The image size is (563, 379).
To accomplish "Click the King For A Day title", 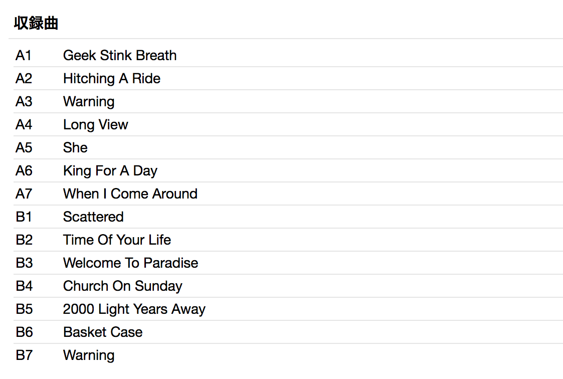I will [110, 170].
